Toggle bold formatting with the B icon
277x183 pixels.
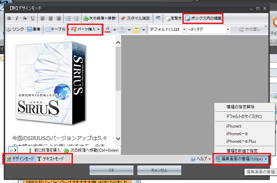[9, 18]
